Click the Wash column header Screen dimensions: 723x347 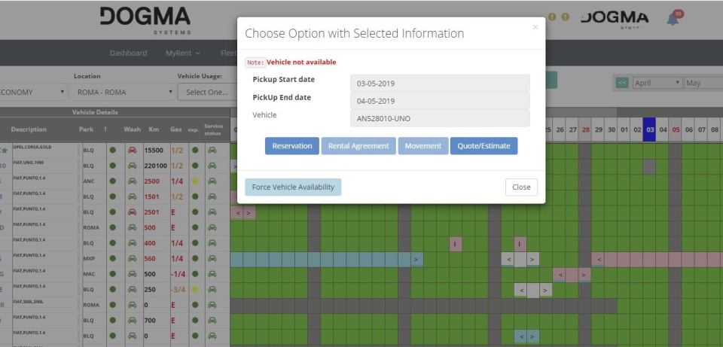coord(132,129)
